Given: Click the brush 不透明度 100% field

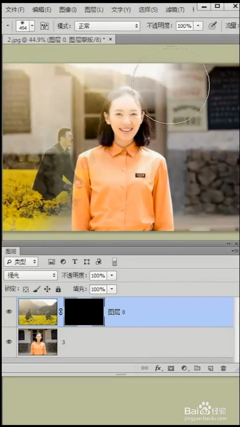Looking at the screenshot, I should [x=185, y=26].
